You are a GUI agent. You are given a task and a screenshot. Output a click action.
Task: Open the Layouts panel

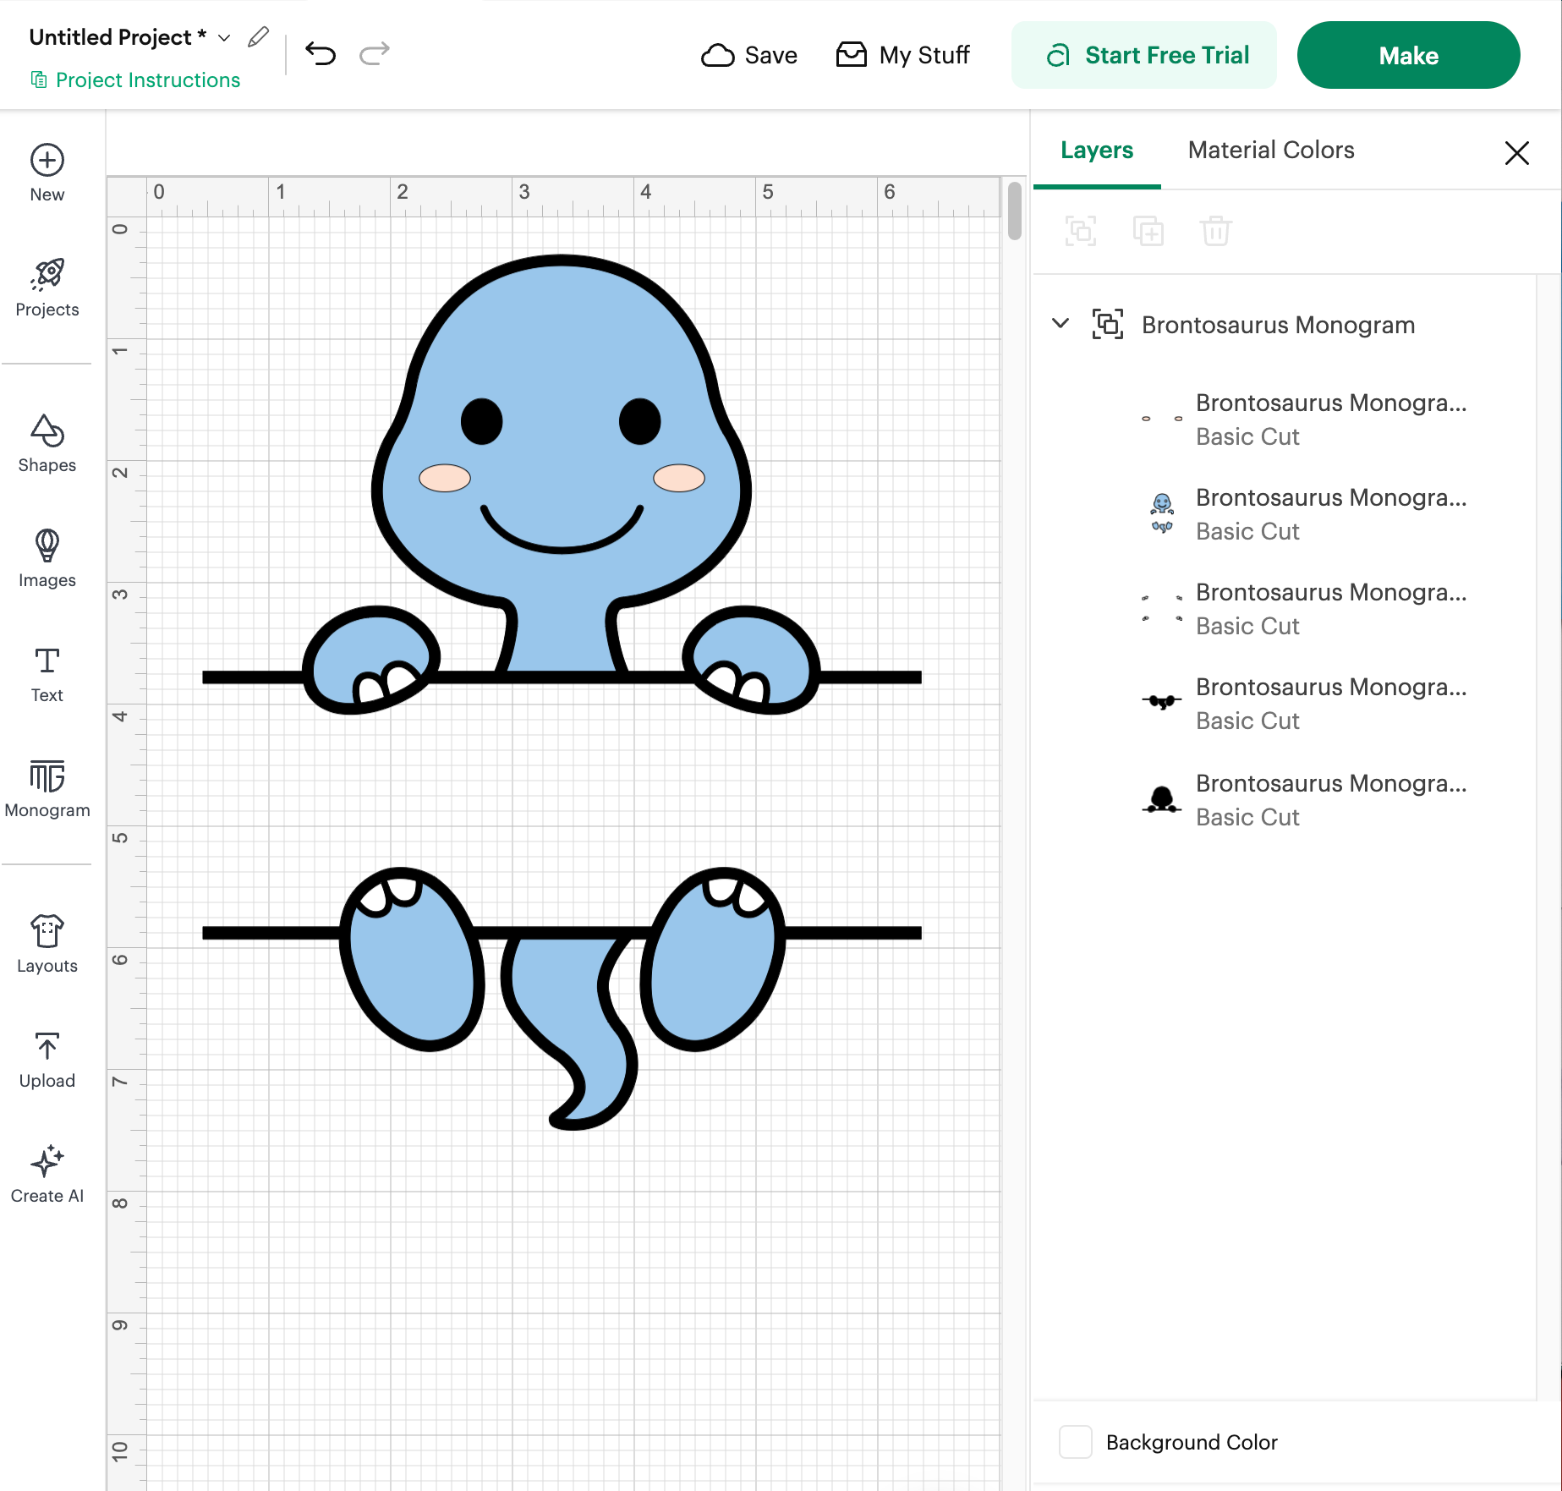(47, 945)
